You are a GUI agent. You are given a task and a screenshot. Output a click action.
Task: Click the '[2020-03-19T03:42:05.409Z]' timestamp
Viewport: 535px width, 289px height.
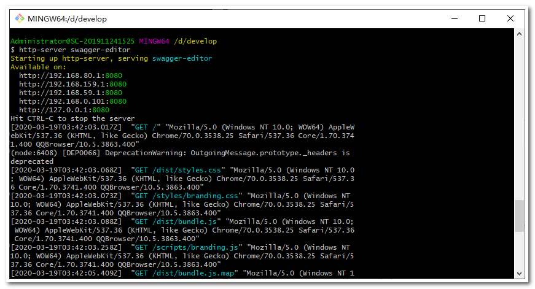[x=66, y=273]
